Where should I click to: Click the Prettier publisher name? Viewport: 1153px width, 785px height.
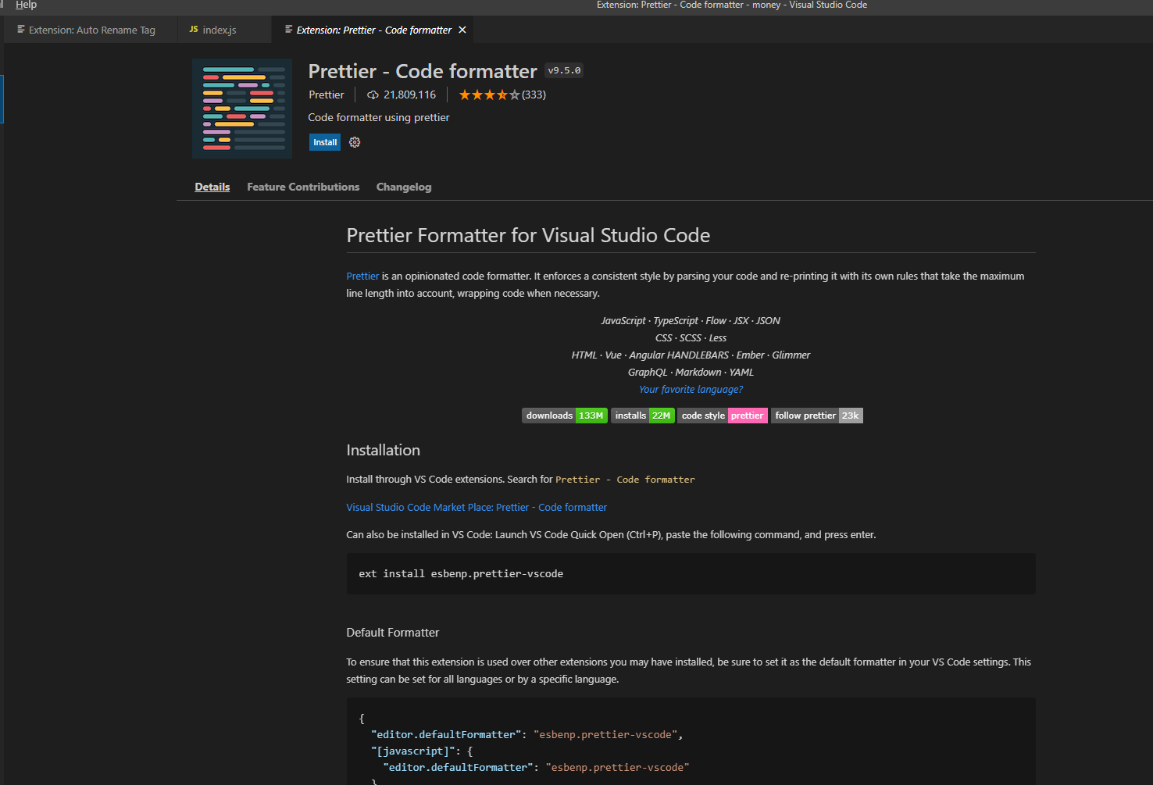tap(327, 95)
